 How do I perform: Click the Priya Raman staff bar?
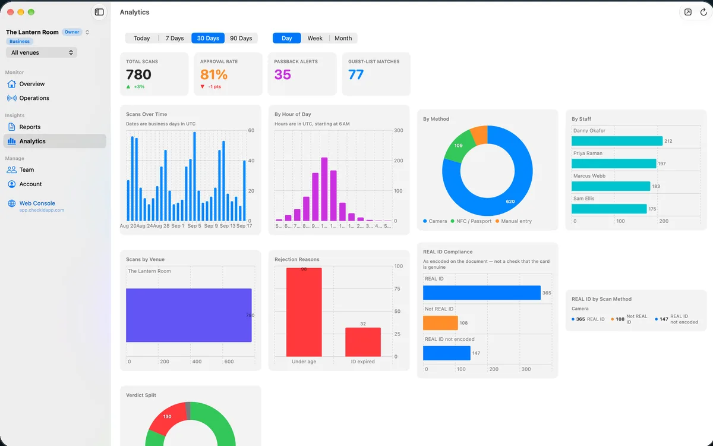[x=614, y=164]
